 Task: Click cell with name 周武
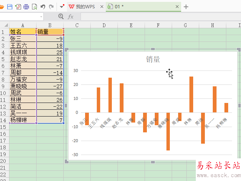23,93
